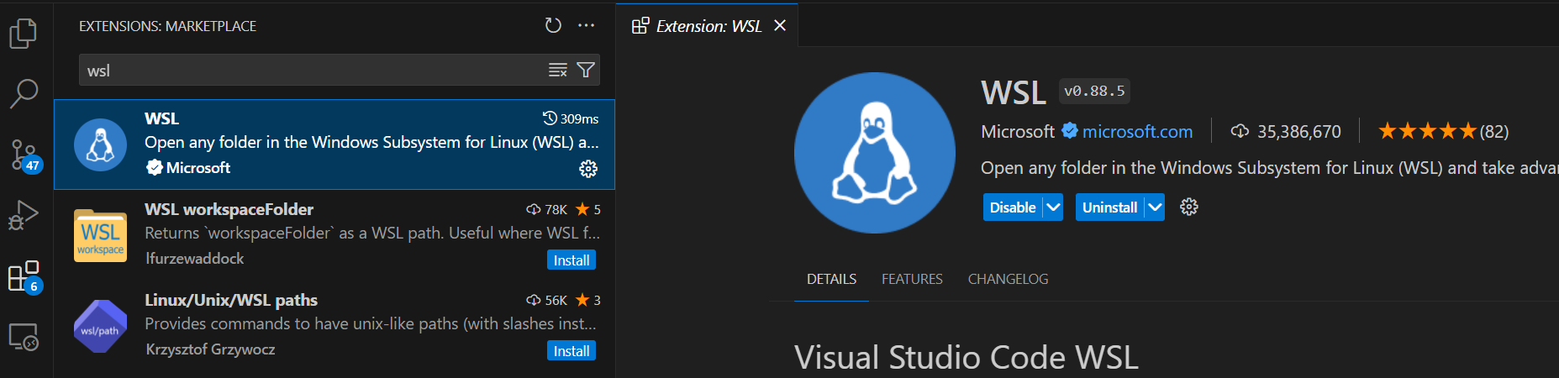
Task: Click the Microsoft verified publisher in list
Action: pos(188,168)
